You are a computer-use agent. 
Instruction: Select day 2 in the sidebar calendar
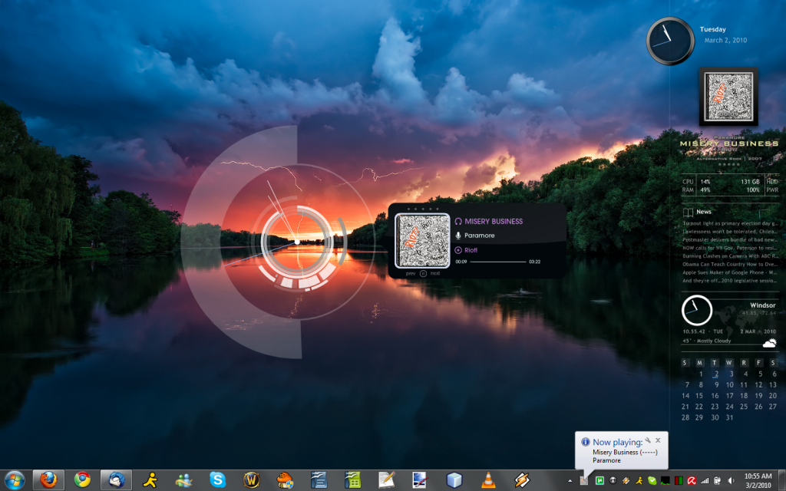coord(716,374)
